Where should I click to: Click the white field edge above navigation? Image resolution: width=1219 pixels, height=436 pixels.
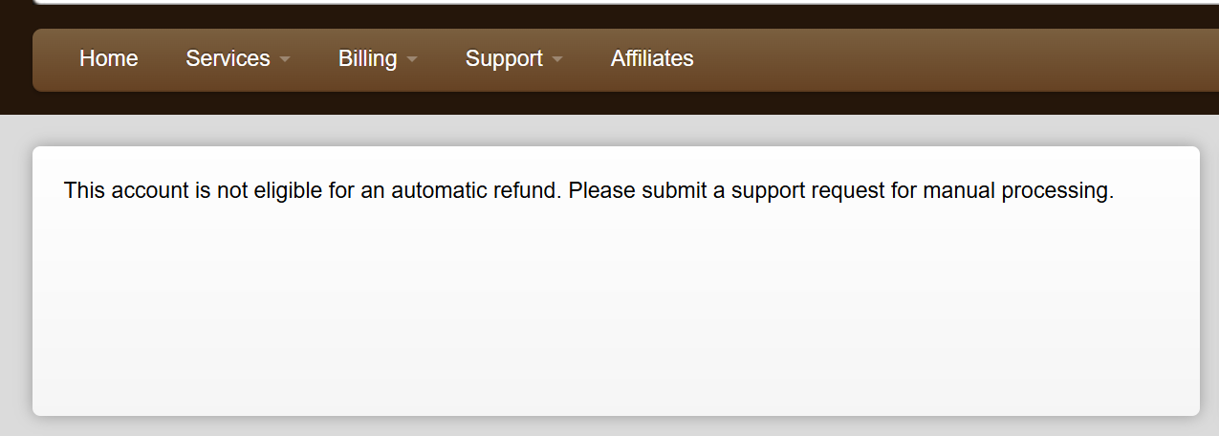coord(612,2)
